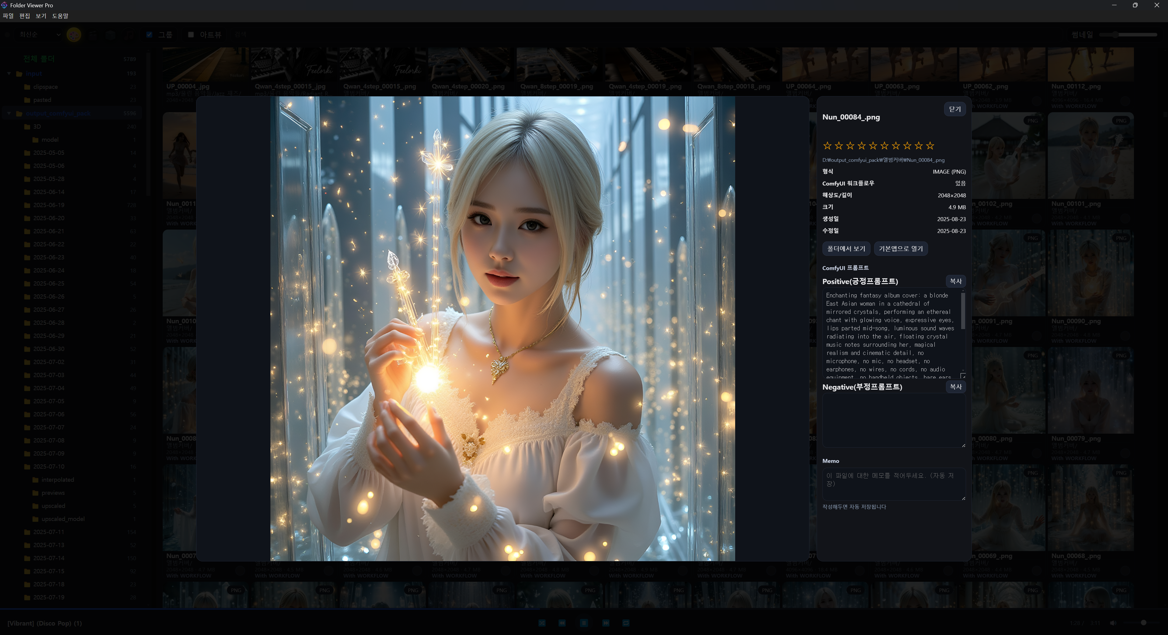Collapse the output_comfyui_pack folder
This screenshot has height=635, width=1168.
9,113
